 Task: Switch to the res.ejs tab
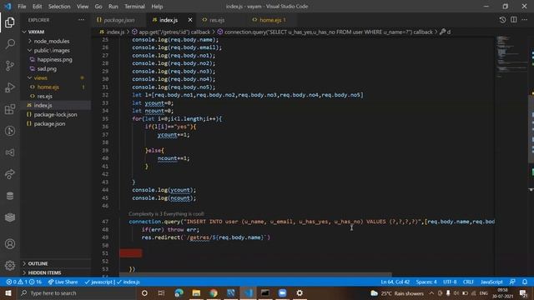pos(217,20)
